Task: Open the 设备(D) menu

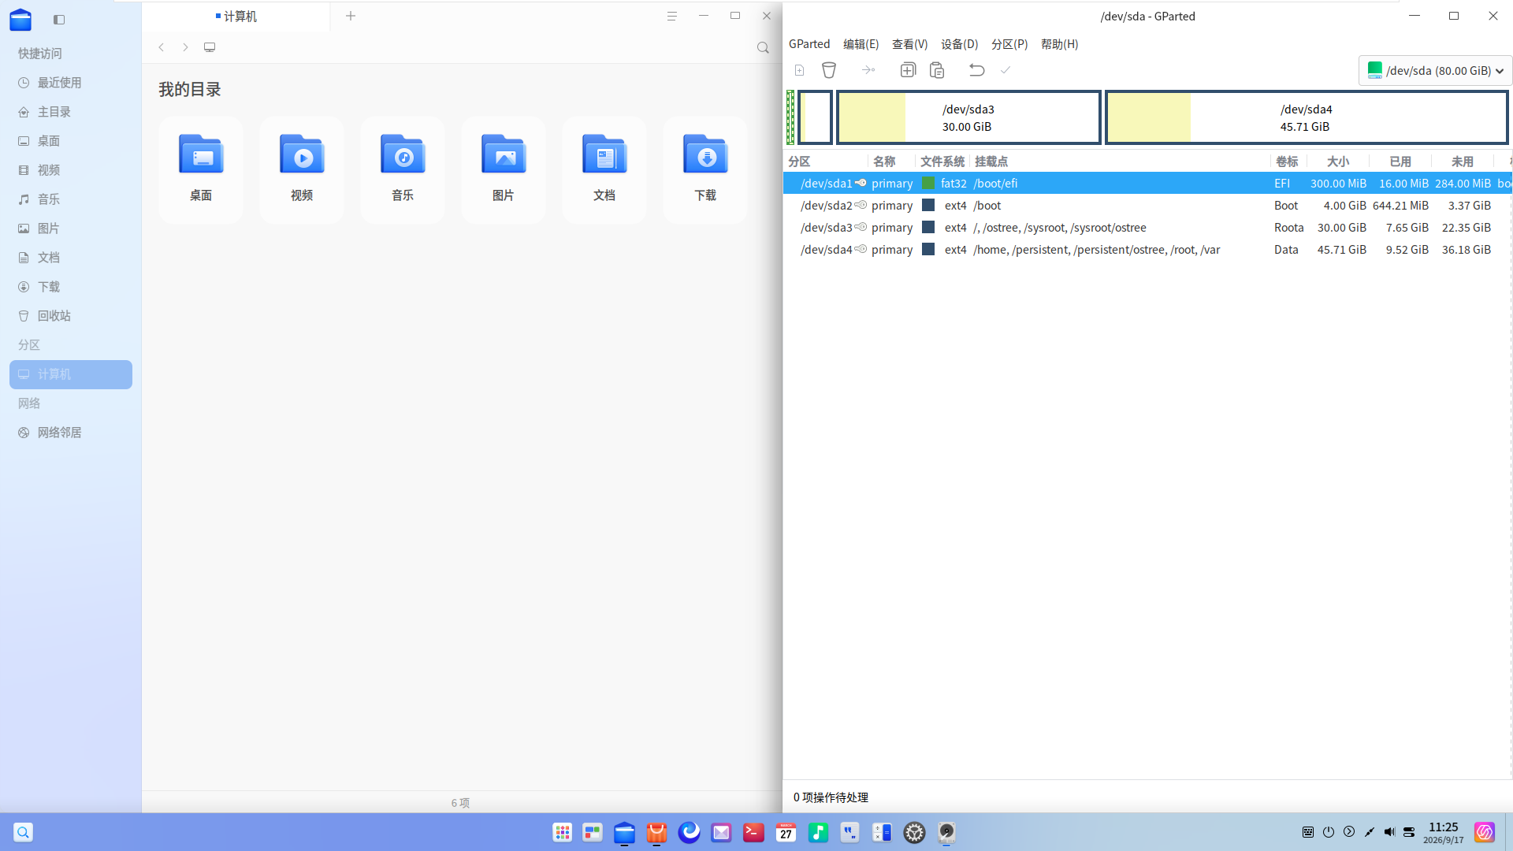Action: tap(959, 44)
